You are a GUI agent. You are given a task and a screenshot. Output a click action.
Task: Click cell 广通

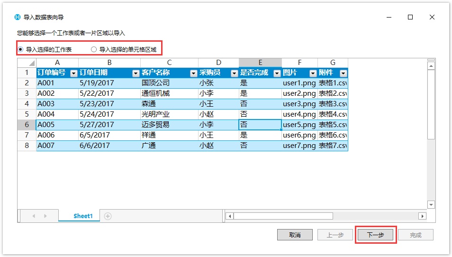169,146
